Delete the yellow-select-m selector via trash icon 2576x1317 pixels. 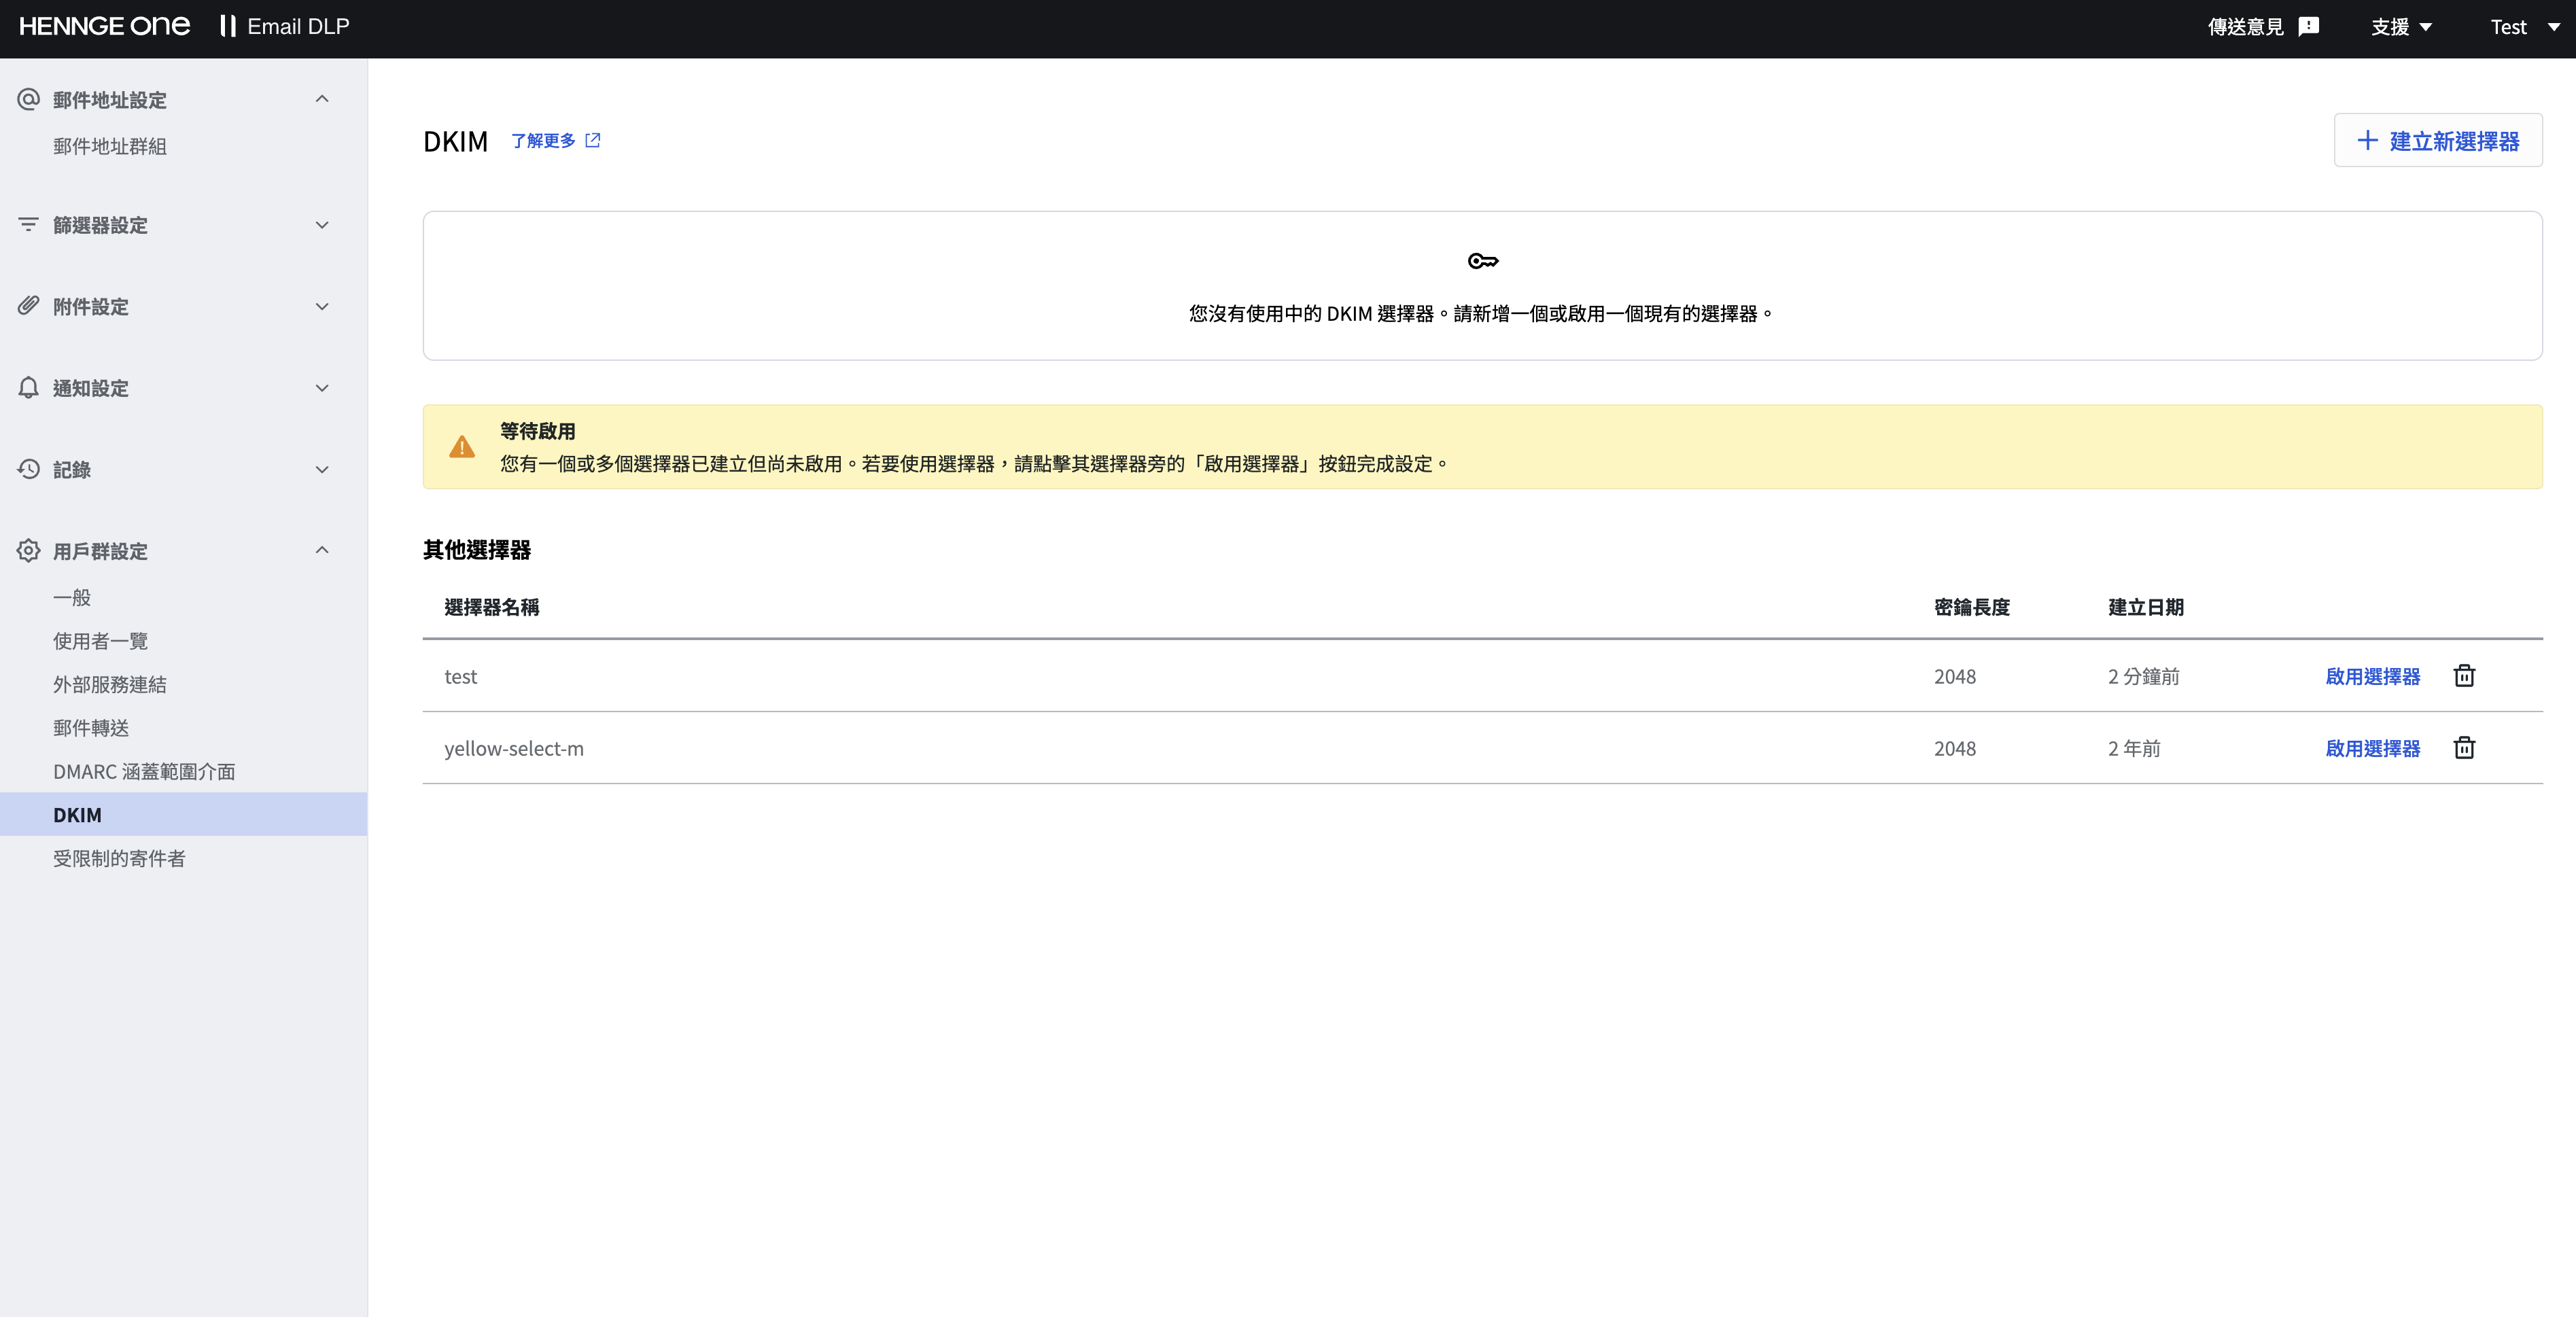click(x=2464, y=748)
